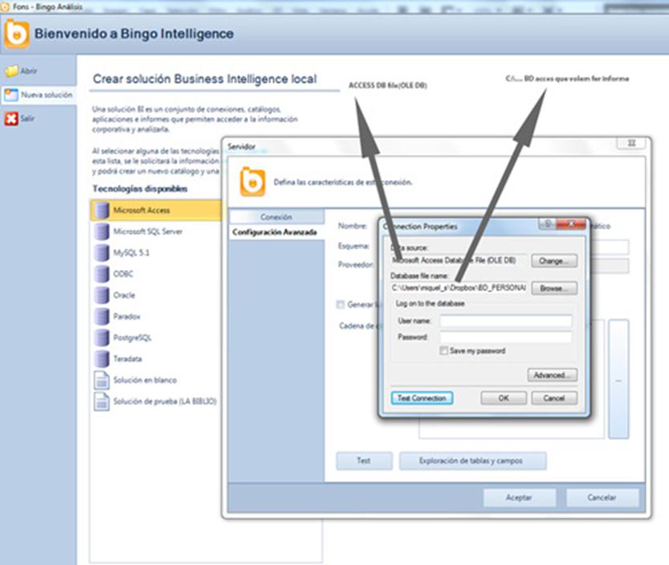This screenshot has height=565, width=669.
Task: Toggle the Generar checkbox in Servidor dialog
Action: point(341,305)
